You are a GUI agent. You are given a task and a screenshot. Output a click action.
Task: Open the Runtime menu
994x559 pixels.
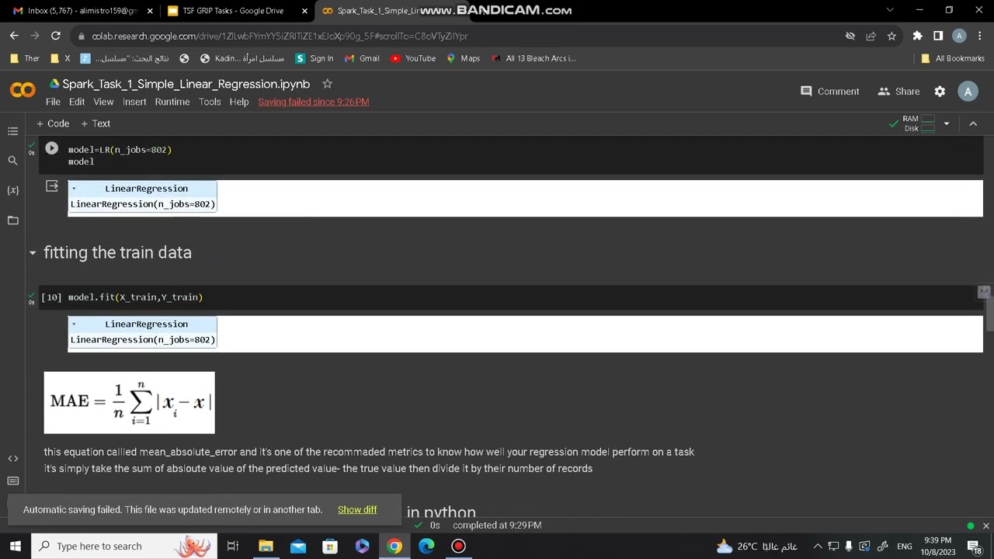click(172, 102)
